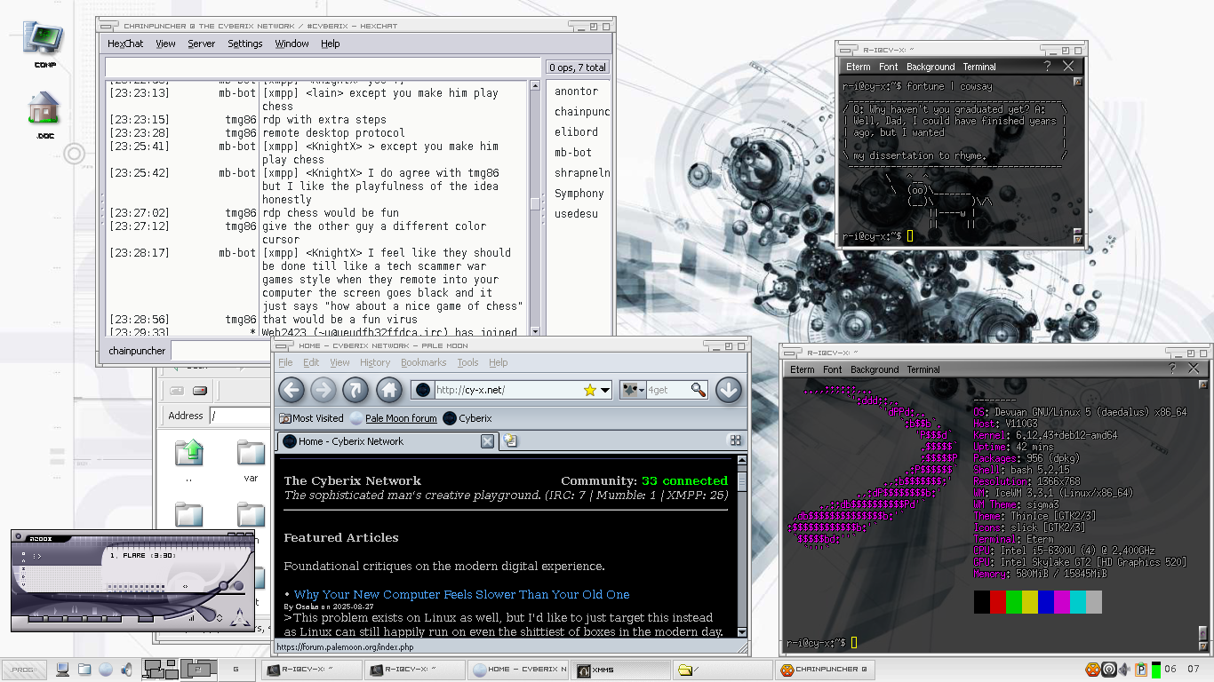Screen dimensions: 1214x682
Task: Click the Pale Moon back button
Action: 292,390
